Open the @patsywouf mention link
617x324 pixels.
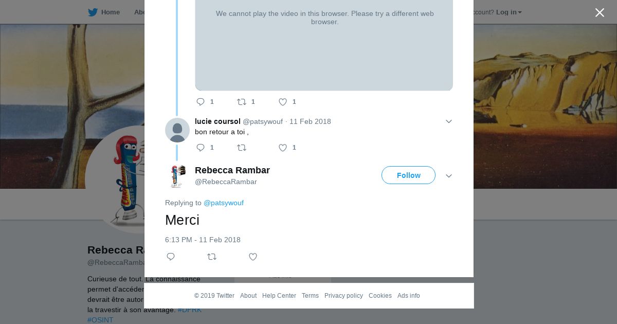[224, 203]
